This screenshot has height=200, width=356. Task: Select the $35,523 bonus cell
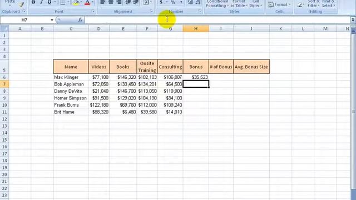(196, 77)
